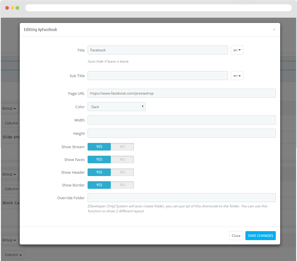Open the Group dropdown above Block Ca

tap(9, 174)
